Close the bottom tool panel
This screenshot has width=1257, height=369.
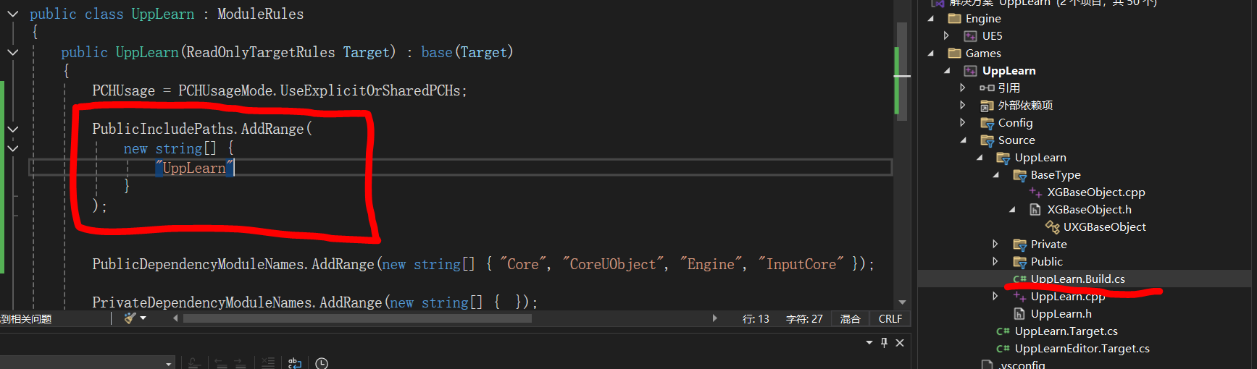[x=900, y=343]
